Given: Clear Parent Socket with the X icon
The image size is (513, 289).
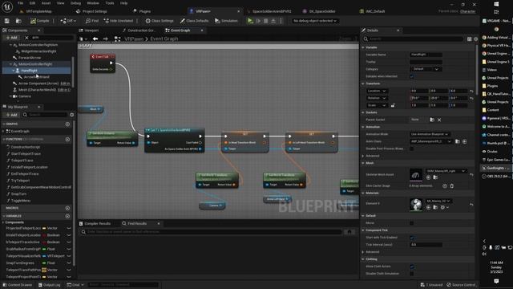Looking at the screenshot, I should click(439, 120).
